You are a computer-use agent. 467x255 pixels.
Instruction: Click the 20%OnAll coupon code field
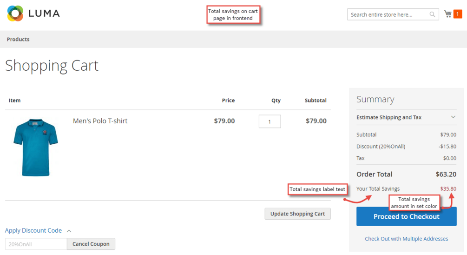(x=36, y=244)
